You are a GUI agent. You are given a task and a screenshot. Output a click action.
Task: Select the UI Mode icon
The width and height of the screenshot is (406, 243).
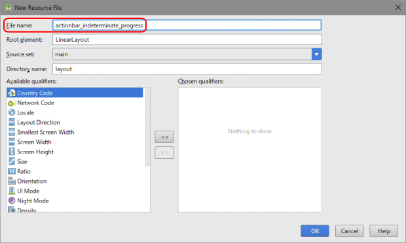[12, 191]
